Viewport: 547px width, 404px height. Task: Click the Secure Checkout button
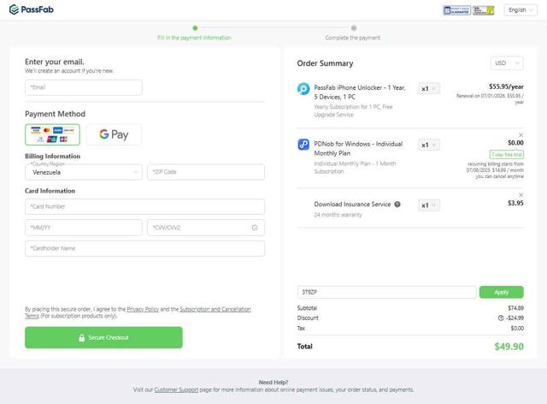click(x=103, y=337)
